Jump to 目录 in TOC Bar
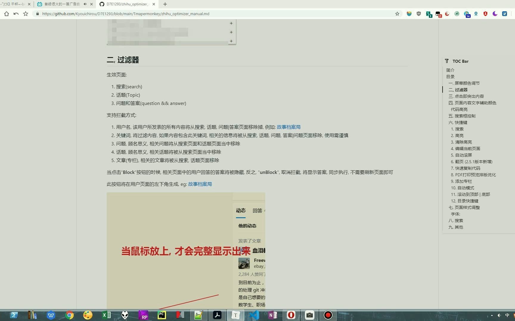This screenshot has height=321, width=515. pos(450,77)
